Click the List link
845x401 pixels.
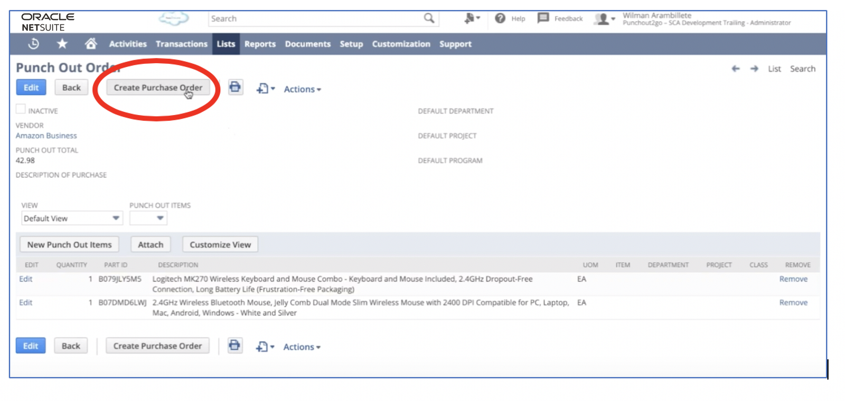(x=774, y=69)
